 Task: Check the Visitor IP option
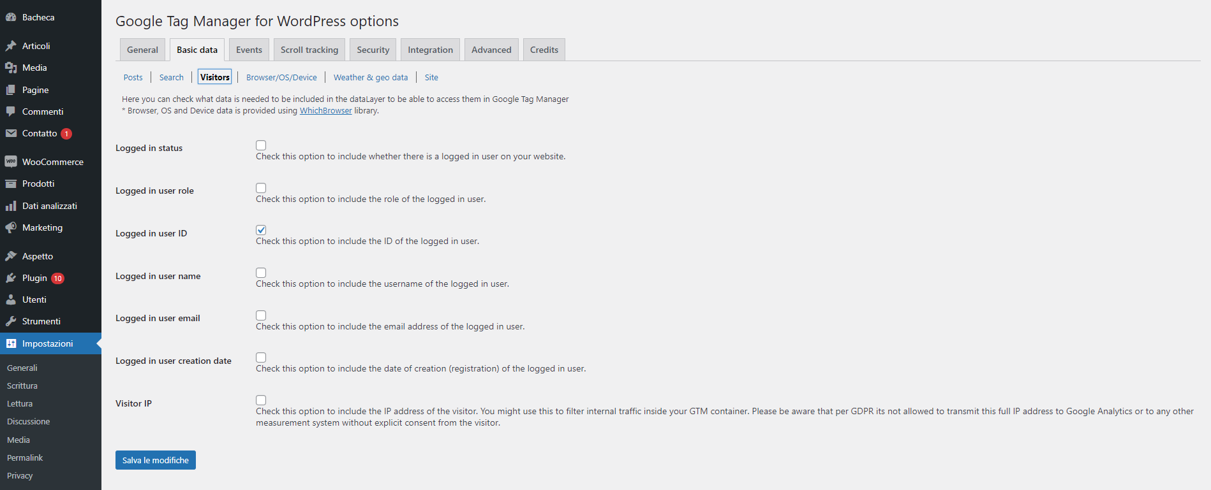261,400
